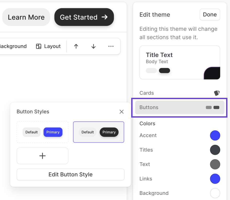Click the arrow icon inside Get Started
The image size is (230, 200).
point(104,17)
